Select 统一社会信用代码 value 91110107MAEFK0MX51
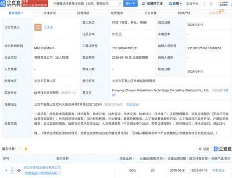The height and width of the screenshot is (178, 232). [x=204, y=48]
